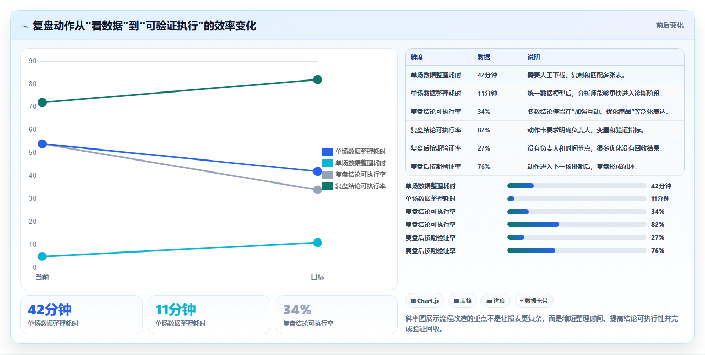The width and height of the screenshot is (705, 355).
Task: Click the progress bar showing 11分钟
Action: point(577,199)
